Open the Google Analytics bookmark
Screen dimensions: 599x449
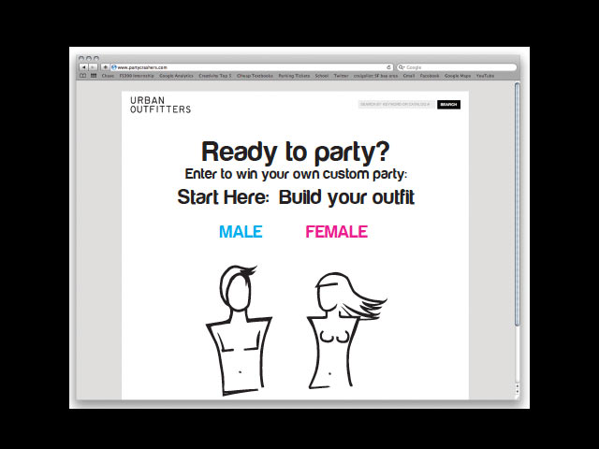point(177,76)
